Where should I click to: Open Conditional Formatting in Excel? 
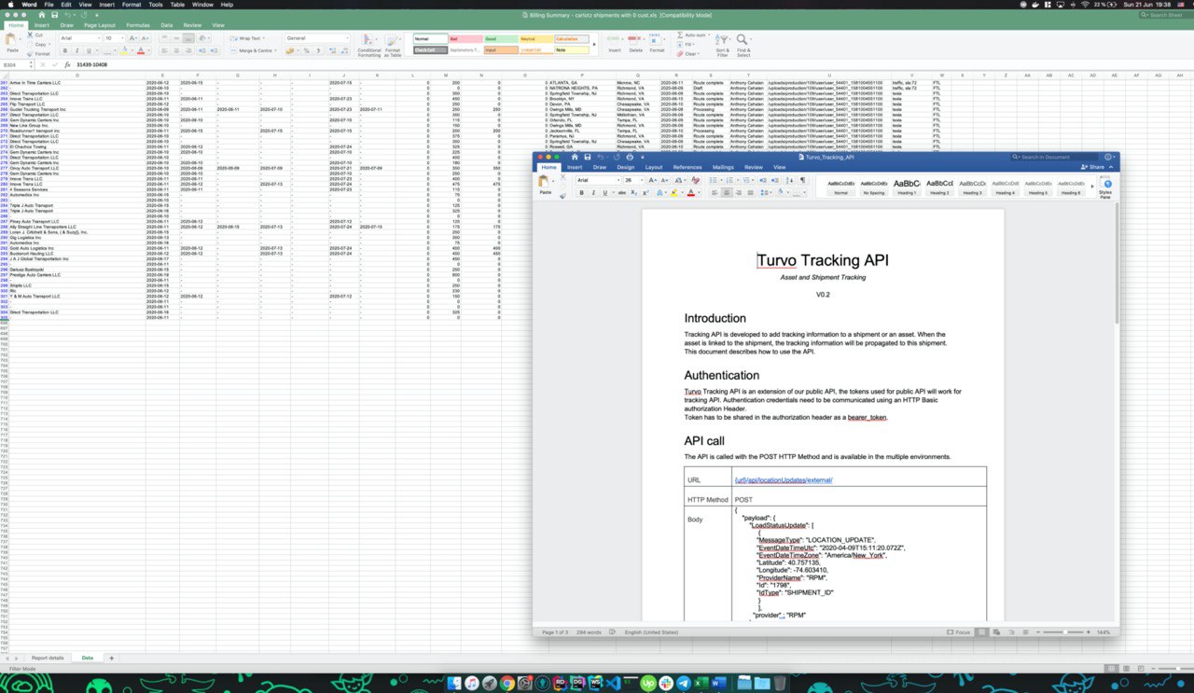[x=368, y=45]
